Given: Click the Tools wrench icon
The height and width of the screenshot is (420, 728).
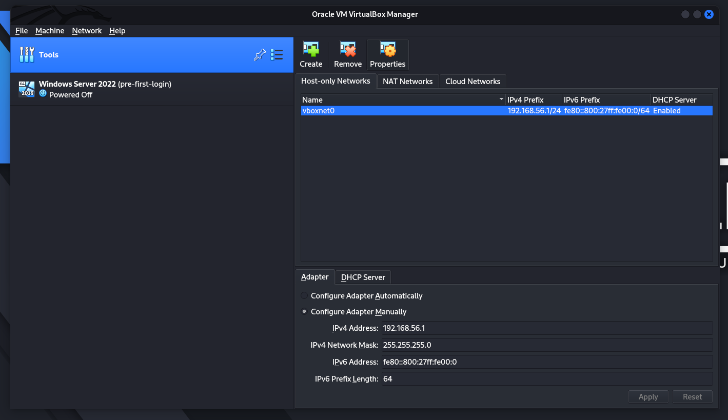Looking at the screenshot, I should [27, 55].
